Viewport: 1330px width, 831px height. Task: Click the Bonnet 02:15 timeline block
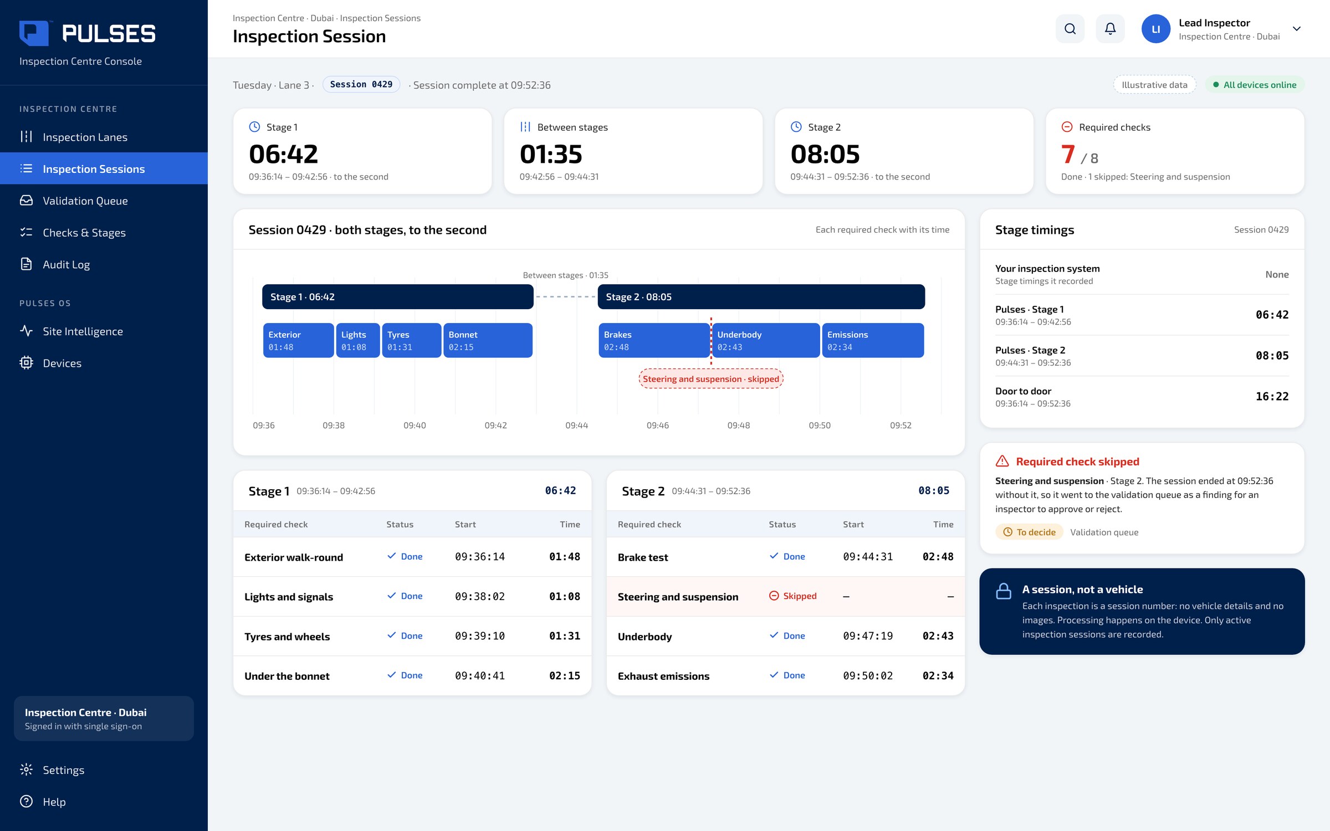[488, 341]
